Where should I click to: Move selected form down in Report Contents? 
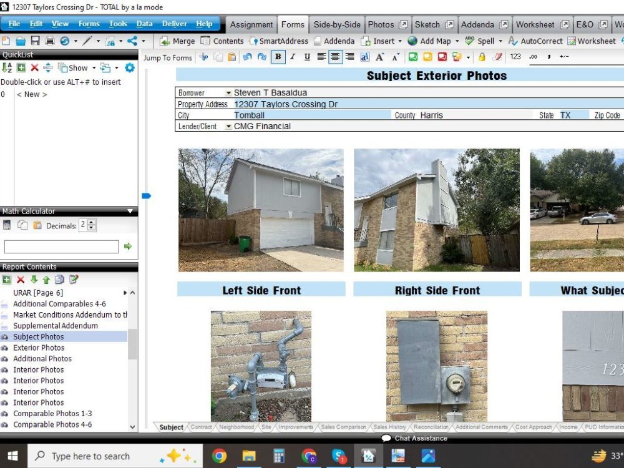34,280
